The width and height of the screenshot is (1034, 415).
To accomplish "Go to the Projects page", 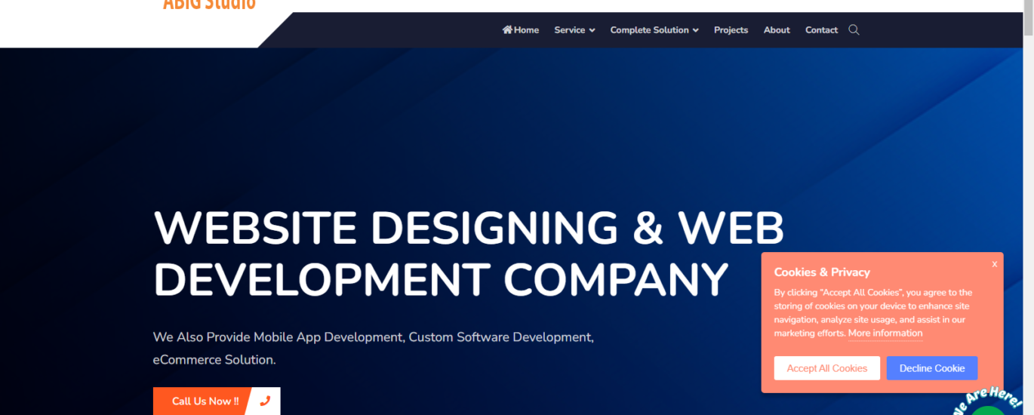I will pos(731,30).
